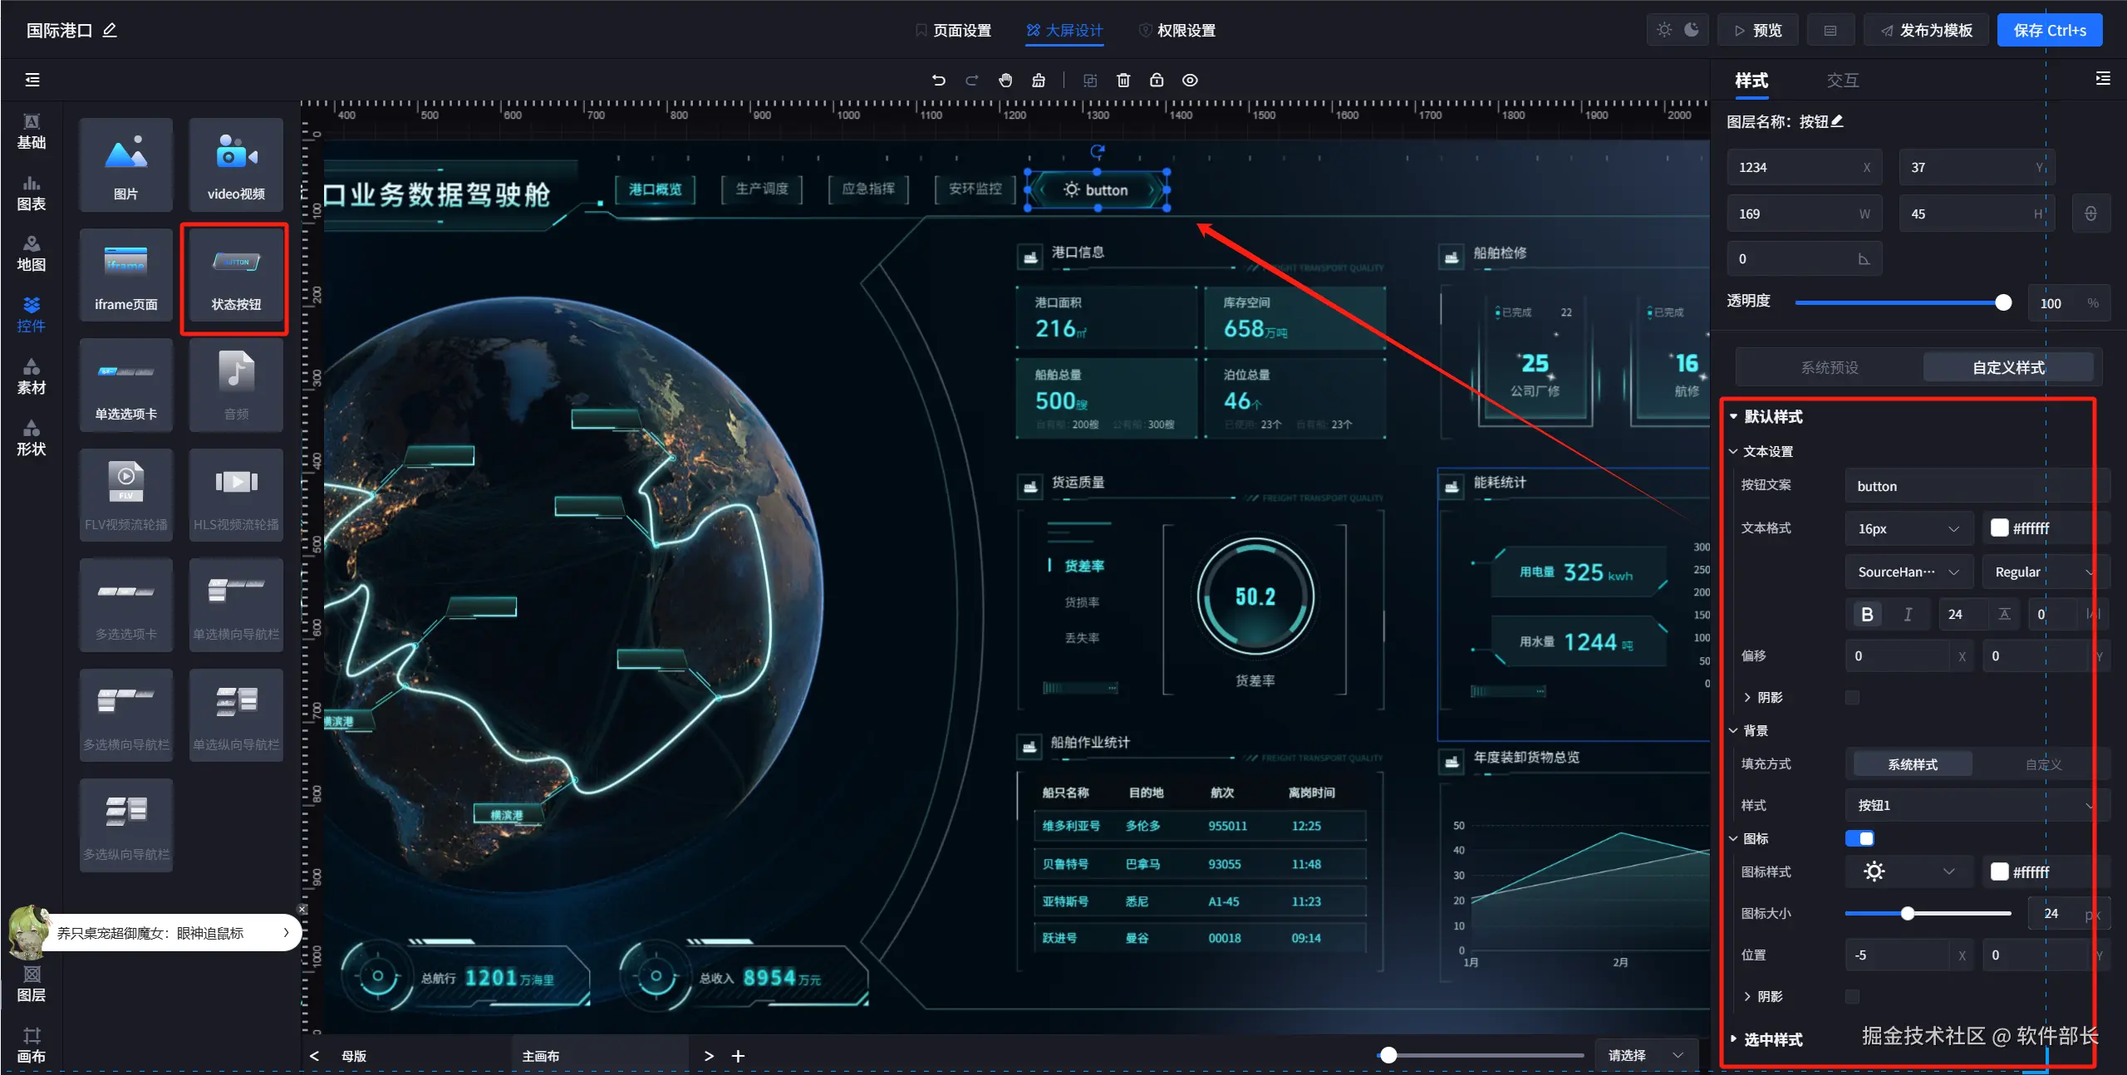This screenshot has width=2127, height=1075.
Task: Open the 地图 map sidebar category
Action: pos(32,253)
